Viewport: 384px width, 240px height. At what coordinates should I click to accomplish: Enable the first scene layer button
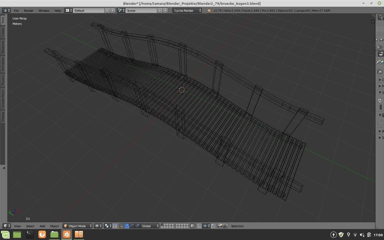tap(162, 225)
